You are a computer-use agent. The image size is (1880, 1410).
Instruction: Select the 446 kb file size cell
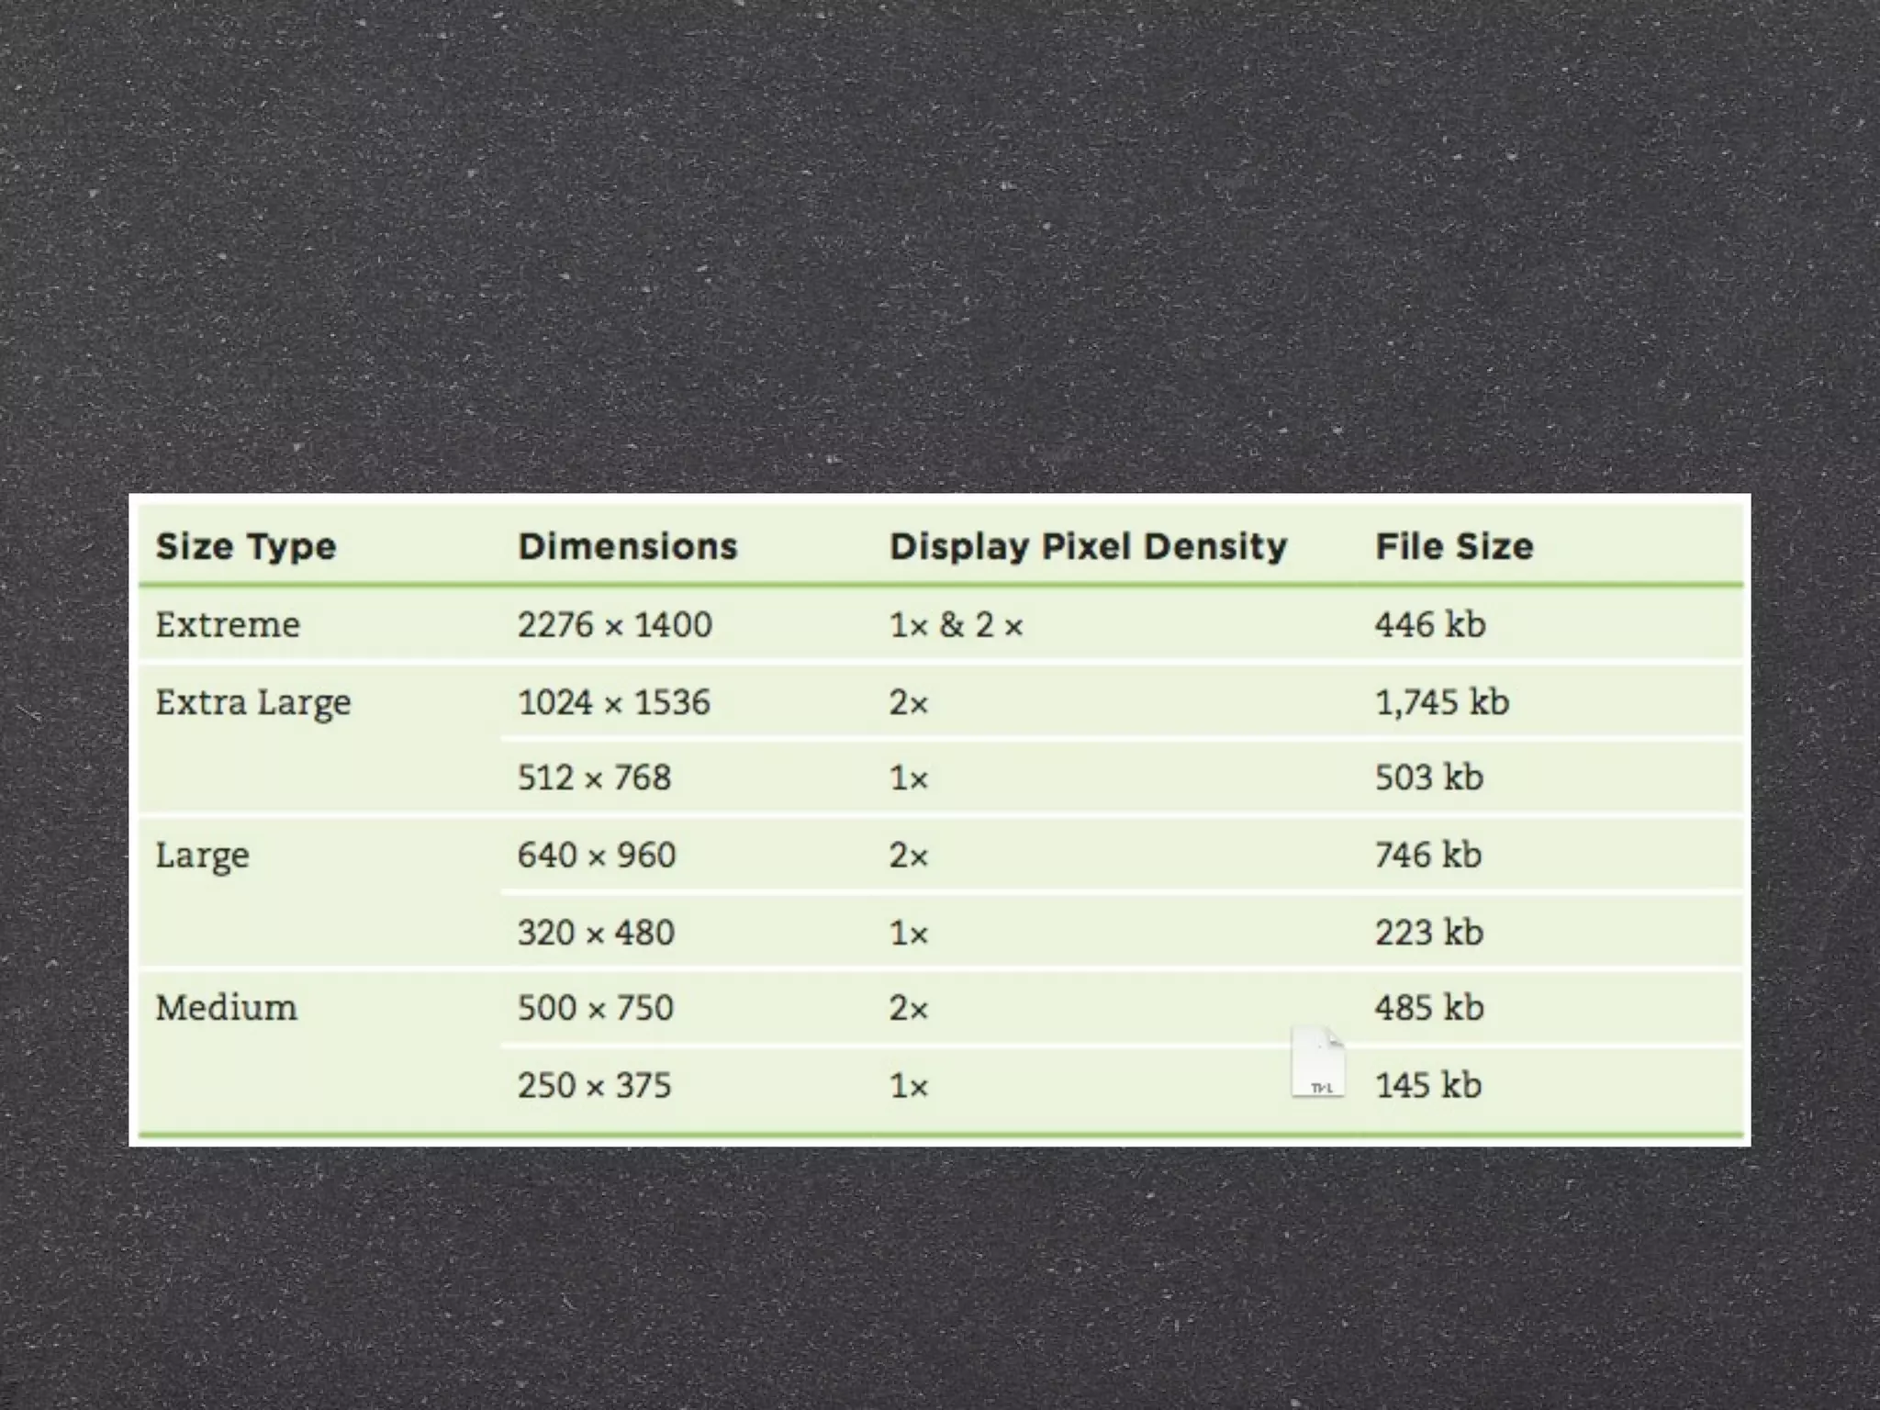(1429, 625)
